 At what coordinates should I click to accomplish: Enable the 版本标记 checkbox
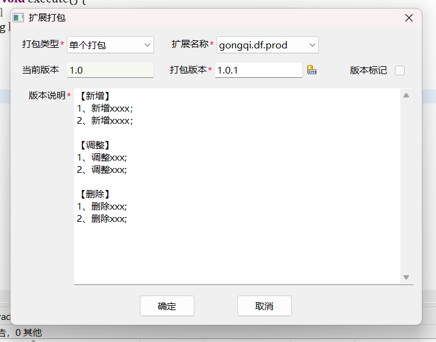(x=400, y=70)
